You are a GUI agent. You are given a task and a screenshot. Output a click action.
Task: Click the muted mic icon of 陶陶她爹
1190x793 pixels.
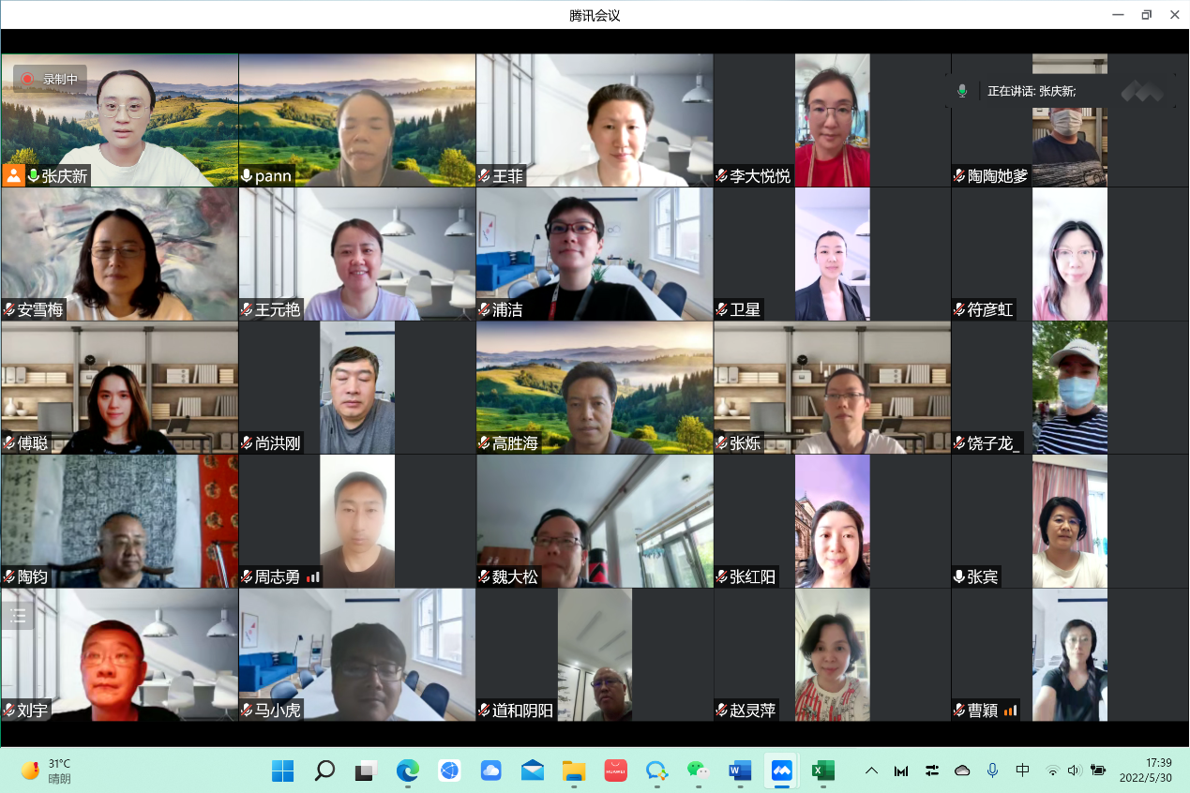coord(960,175)
